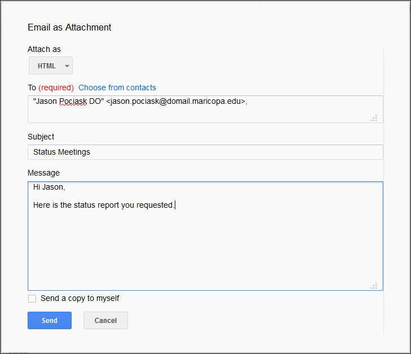Click the jason.pociask@domail.maricopa.edu address text
The height and width of the screenshot is (354, 411).
[x=176, y=102]
